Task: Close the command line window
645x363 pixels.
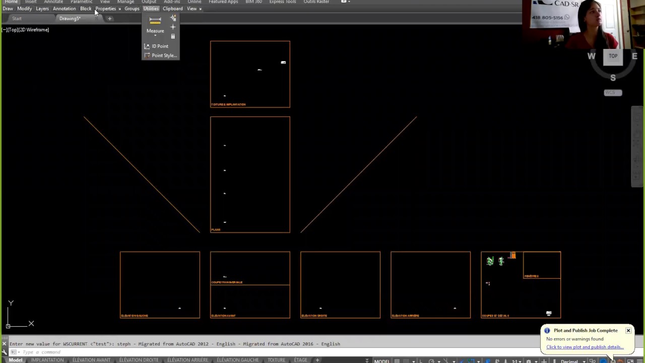Action: [x=4, y=344]
